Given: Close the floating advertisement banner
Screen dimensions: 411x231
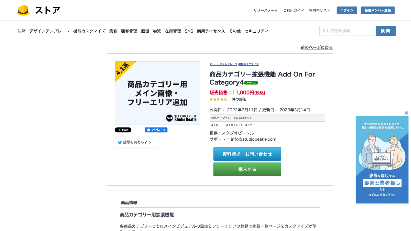Looking at the screenshot, I should coord(406,113).
